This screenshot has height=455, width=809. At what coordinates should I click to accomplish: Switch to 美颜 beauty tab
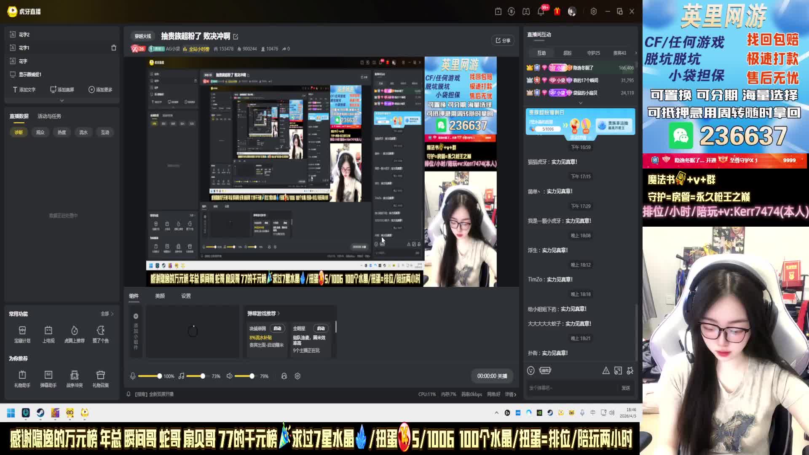coord(160,296)
